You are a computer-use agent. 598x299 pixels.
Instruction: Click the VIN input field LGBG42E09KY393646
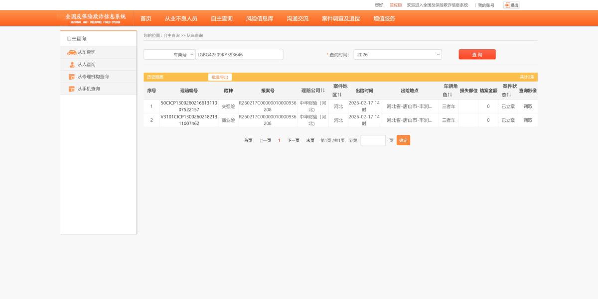(239, 55)
